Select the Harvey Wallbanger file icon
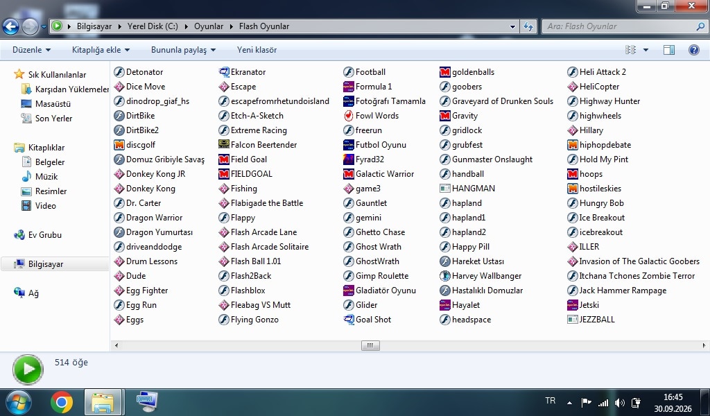The height and width of the screenshot is (416, 710). coord(444,276)
